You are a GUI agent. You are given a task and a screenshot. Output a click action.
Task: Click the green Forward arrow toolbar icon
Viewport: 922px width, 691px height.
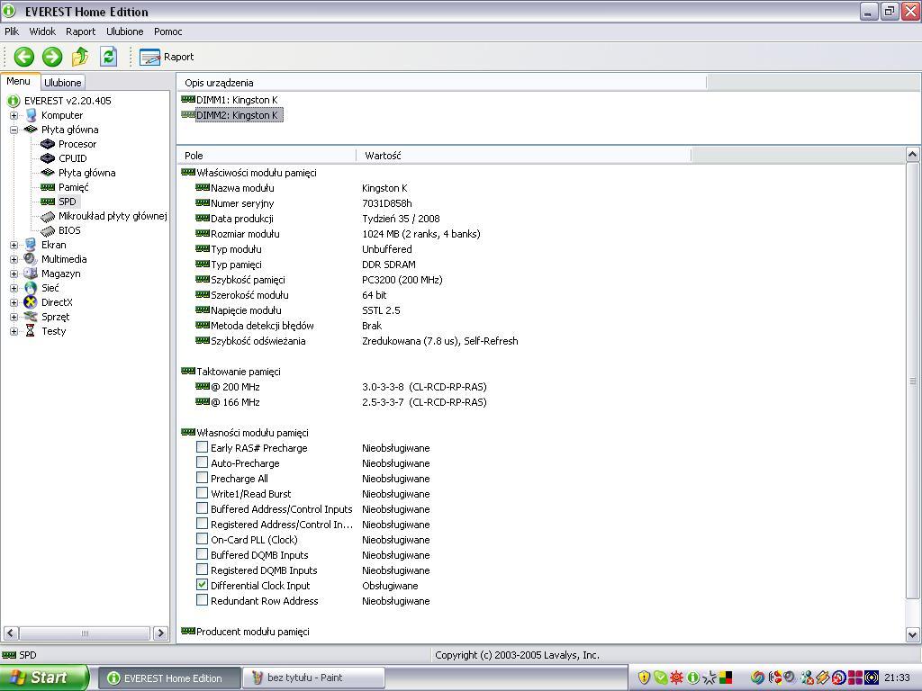tap(52, 57)
